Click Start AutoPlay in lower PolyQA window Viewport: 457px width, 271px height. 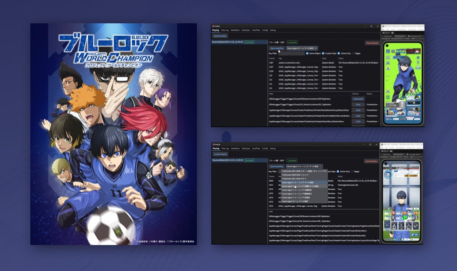point(276,166)
